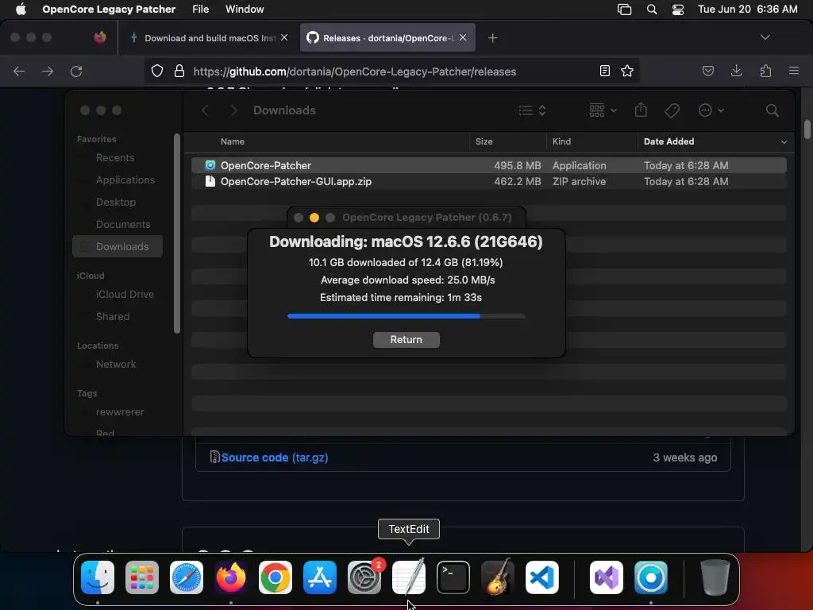This screenshot has width=813, height=610.
Task: Open Desktop in Finder sidebar
Action: 116,203
